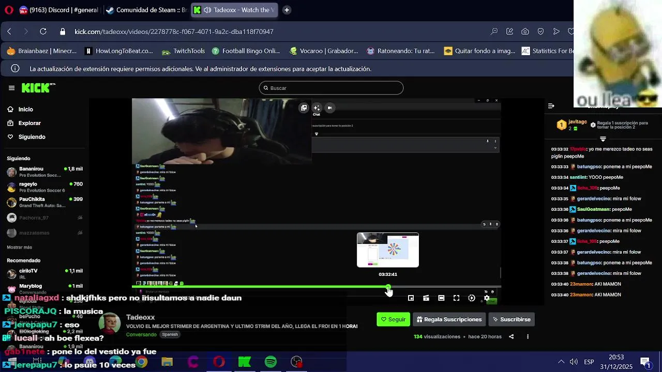Seek the green video progress bar handle

pyautogui.click(x=388, y=287)
